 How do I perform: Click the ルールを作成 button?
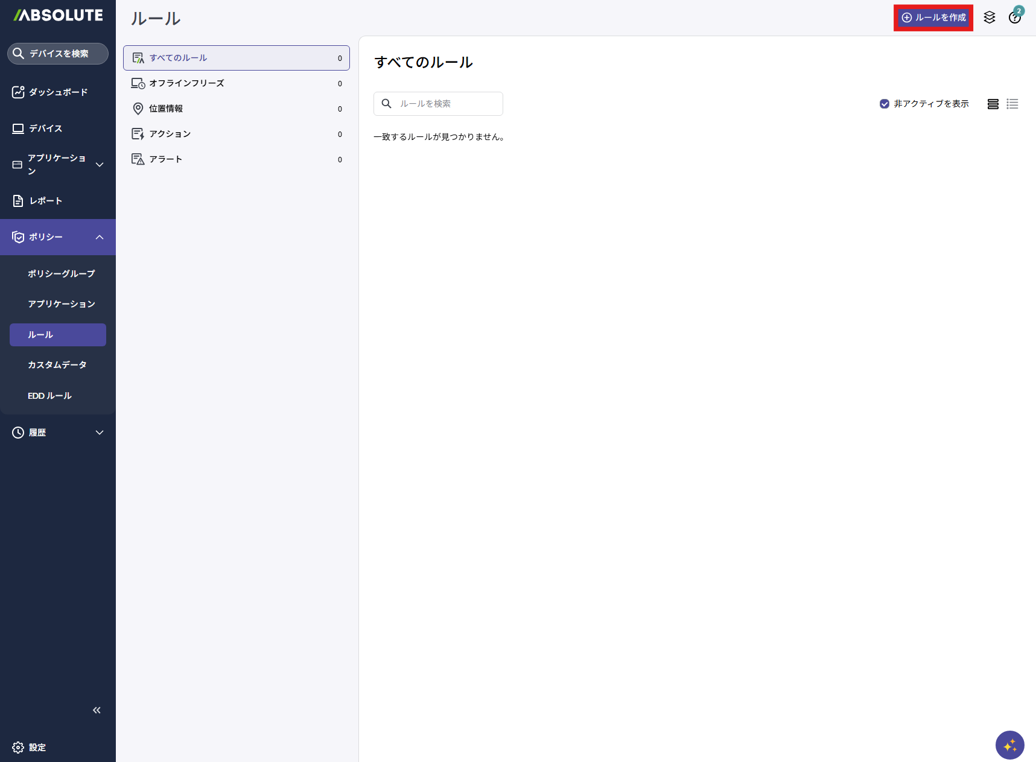click(x=933, y=17)
